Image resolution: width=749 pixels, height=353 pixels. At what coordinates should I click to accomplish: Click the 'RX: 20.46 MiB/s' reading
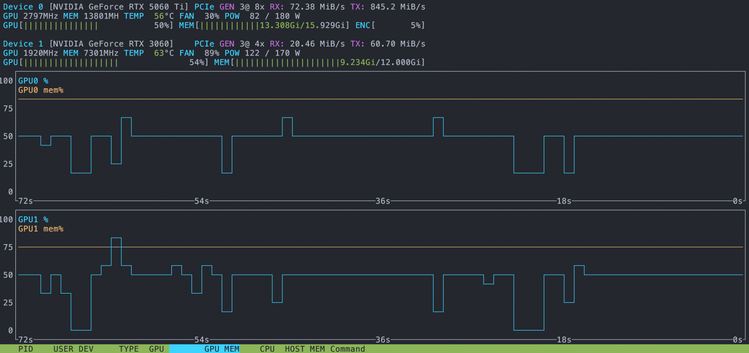tap(307, 44)
